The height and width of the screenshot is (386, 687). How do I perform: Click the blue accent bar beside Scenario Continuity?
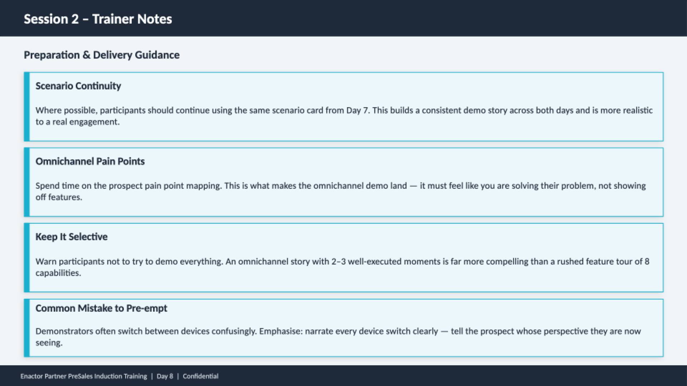[26, 107]
